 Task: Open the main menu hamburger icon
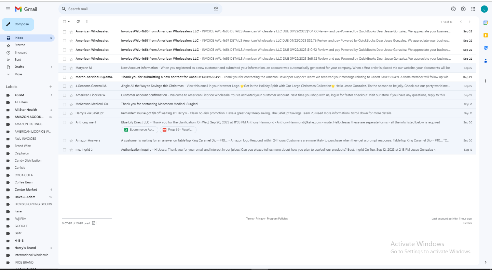point(8,9)
